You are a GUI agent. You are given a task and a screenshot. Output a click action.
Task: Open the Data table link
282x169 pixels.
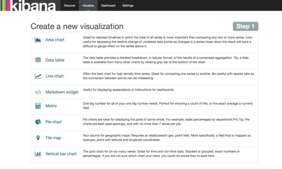[55, 60]
